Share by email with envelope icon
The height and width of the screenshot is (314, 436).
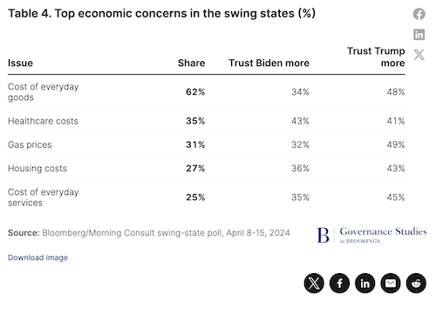[391, 283]
